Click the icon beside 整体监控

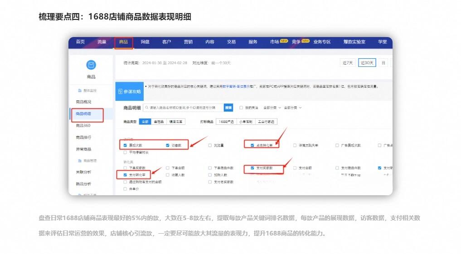point(80,90)
